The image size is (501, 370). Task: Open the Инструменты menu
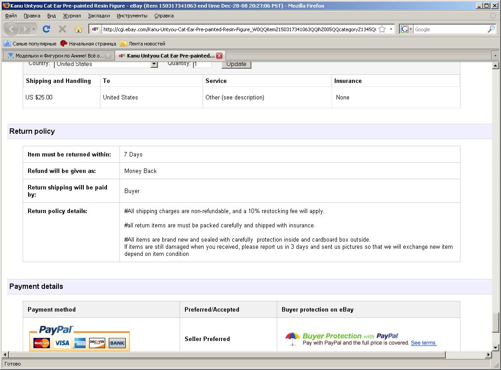[132, 16]
